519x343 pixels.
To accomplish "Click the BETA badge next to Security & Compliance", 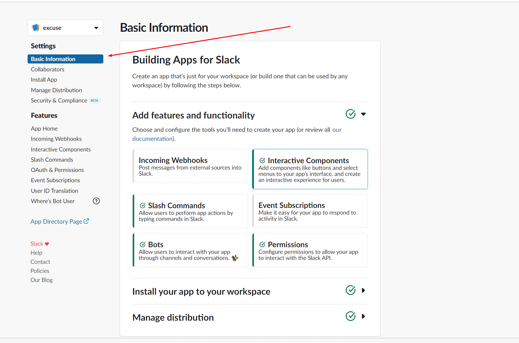I will tap(95, 101).
